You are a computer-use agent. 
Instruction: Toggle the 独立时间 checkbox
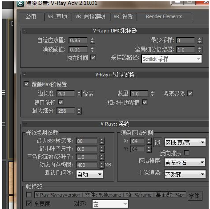pyautogui.click(x=93, y=57)
